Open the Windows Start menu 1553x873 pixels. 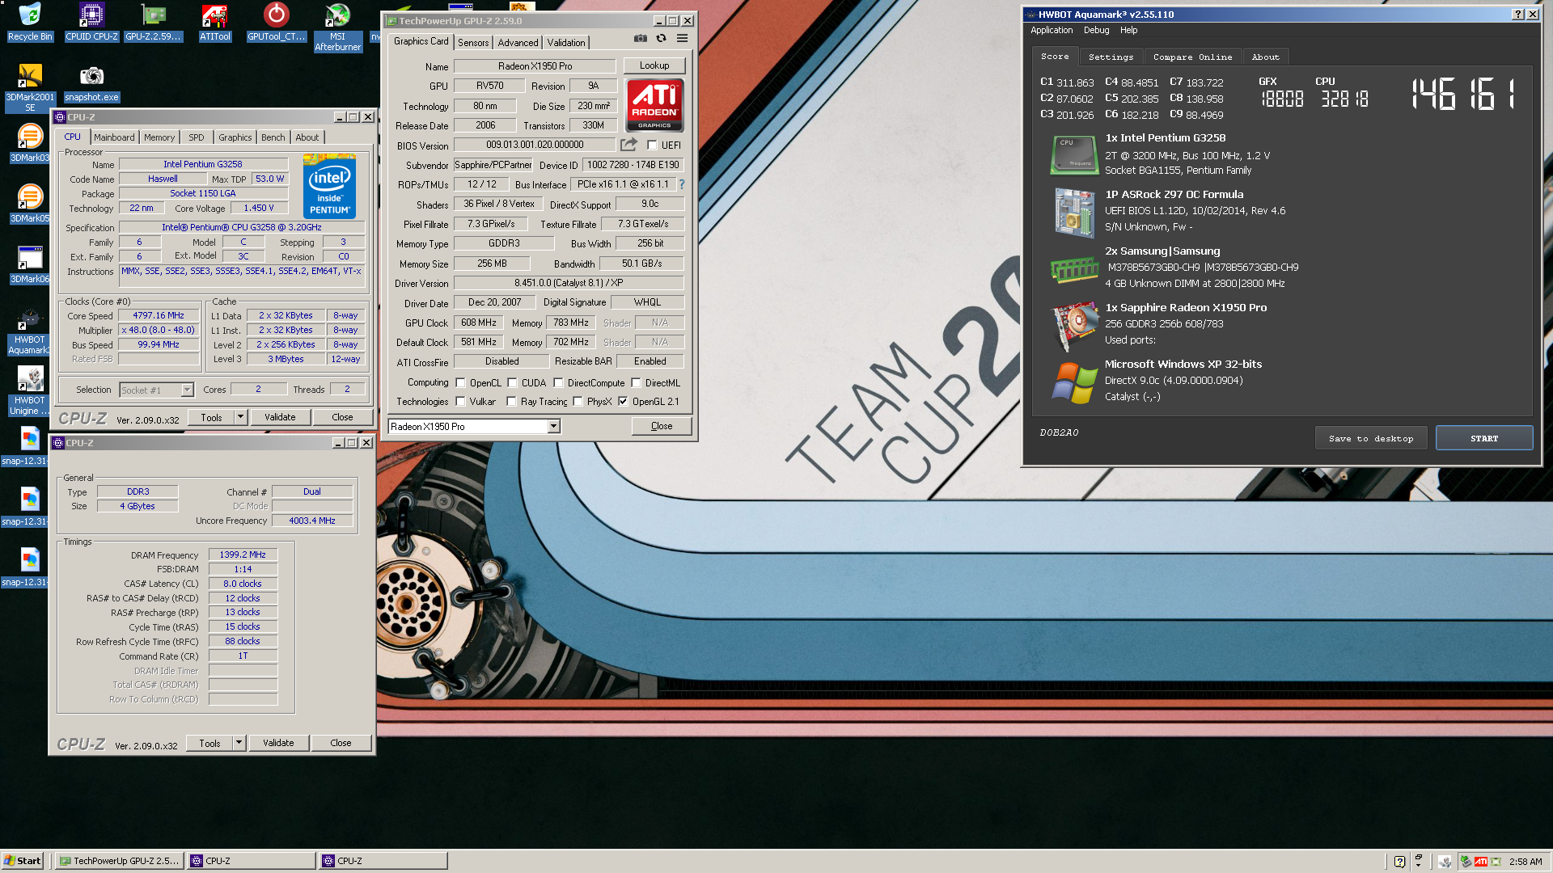23,861
